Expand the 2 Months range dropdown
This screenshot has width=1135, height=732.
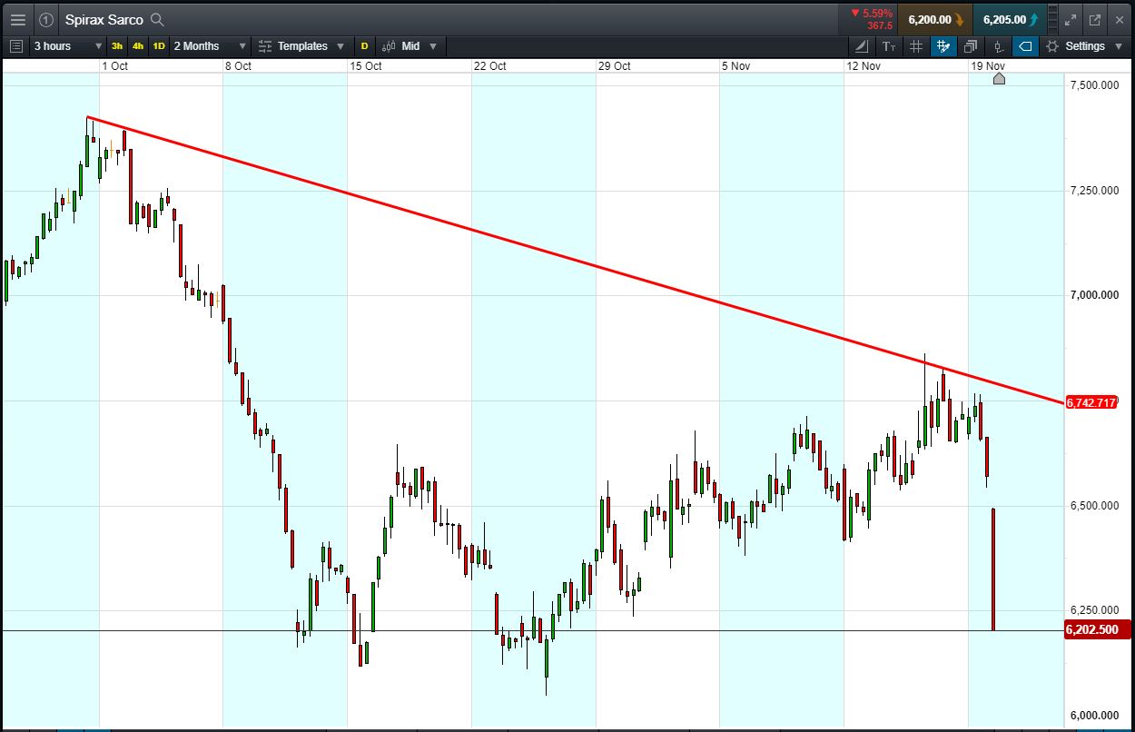[210, 45]
